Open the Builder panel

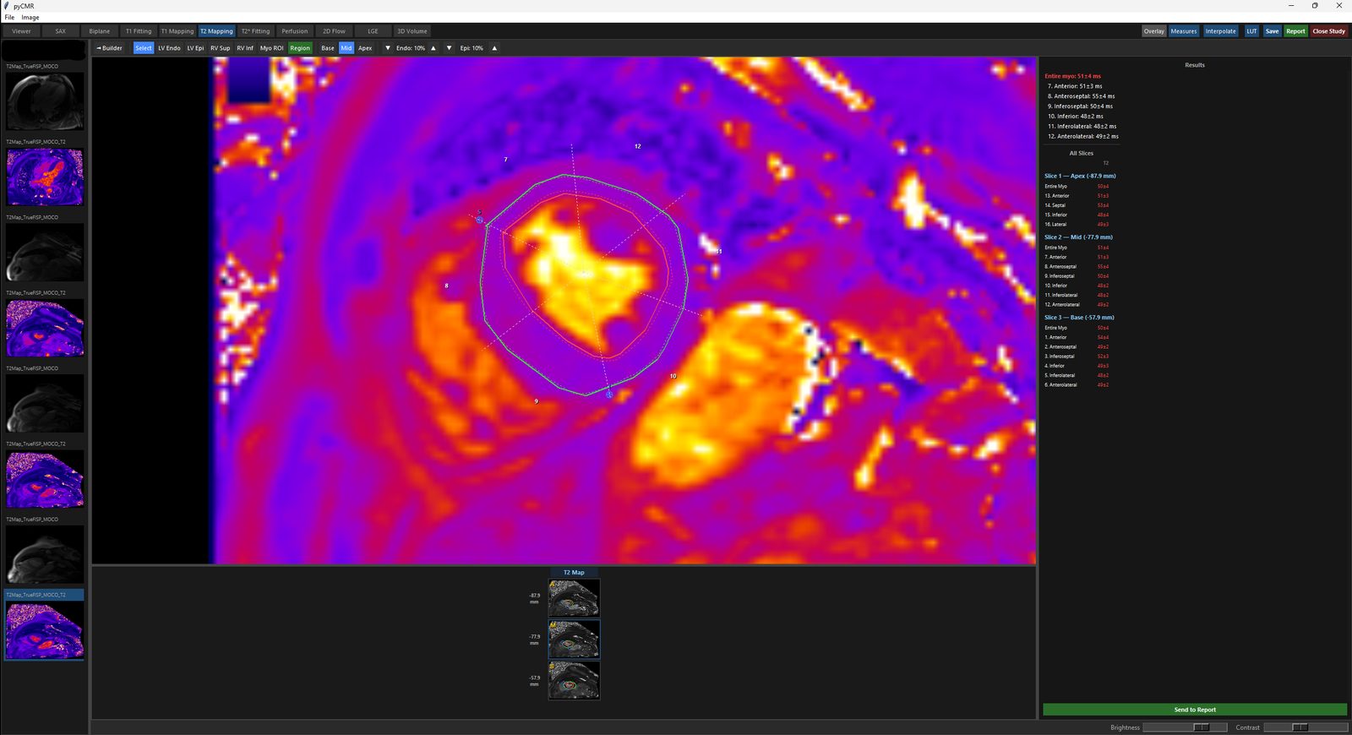coord(110,48)
